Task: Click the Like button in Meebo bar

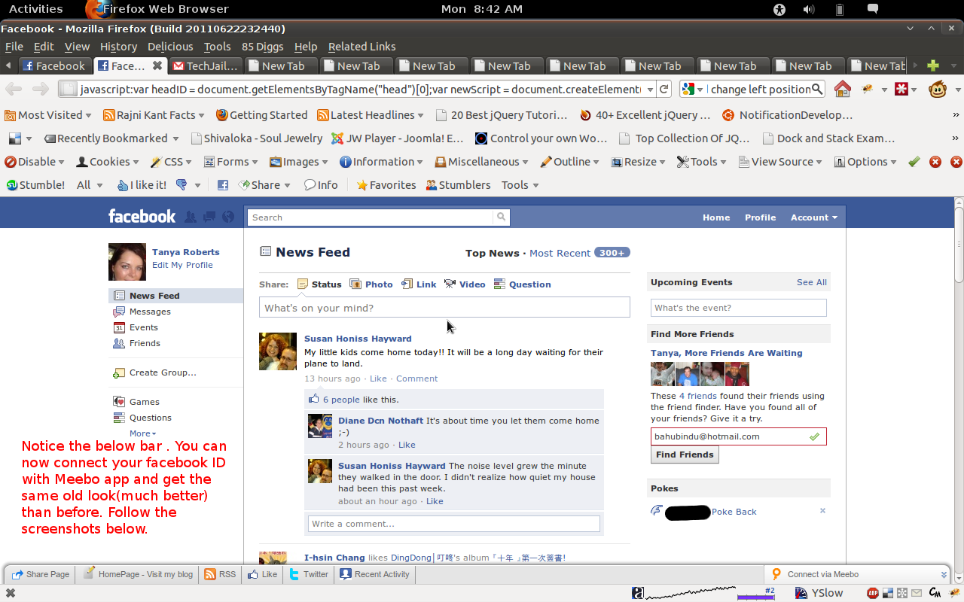Action: point(261,574)
